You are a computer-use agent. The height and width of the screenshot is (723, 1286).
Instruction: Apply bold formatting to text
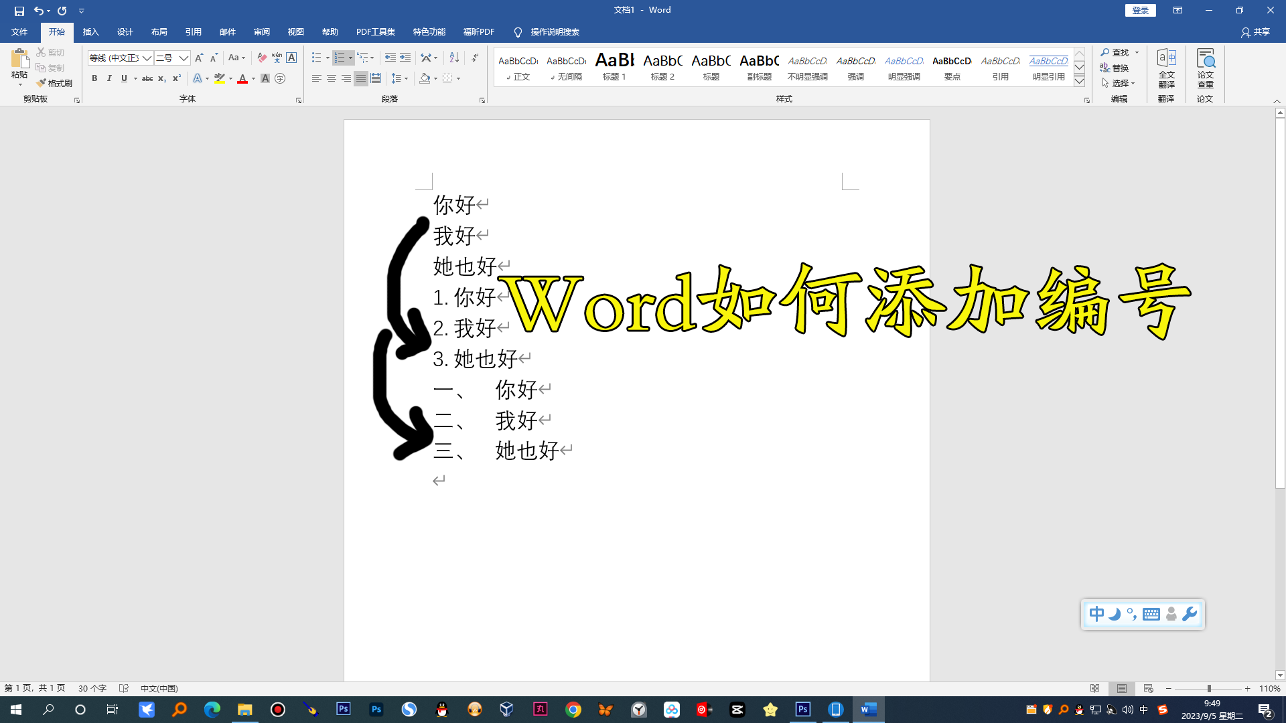[94, 78]
